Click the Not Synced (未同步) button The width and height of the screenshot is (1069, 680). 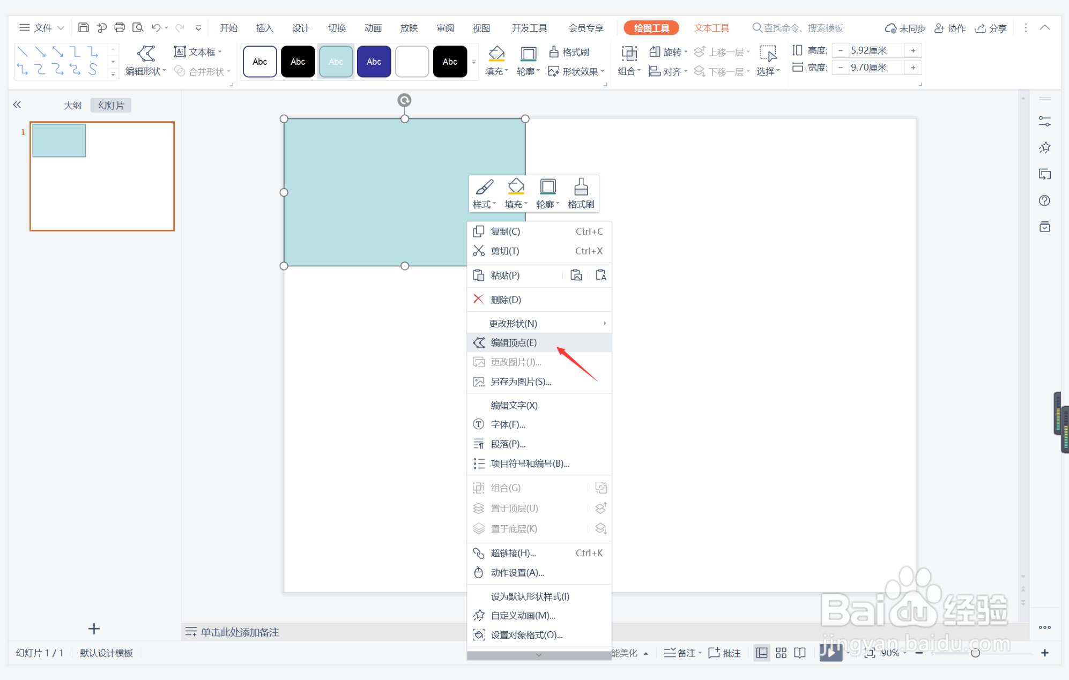[905, 28]
